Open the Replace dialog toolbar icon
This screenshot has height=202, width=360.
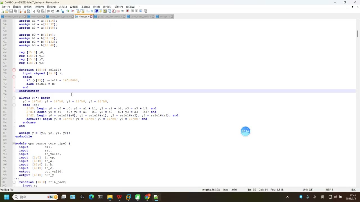coord(62,11)
